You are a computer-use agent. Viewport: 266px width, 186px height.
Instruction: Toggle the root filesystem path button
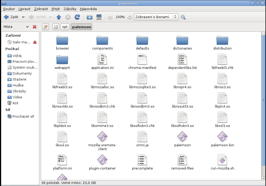point(56,27)
